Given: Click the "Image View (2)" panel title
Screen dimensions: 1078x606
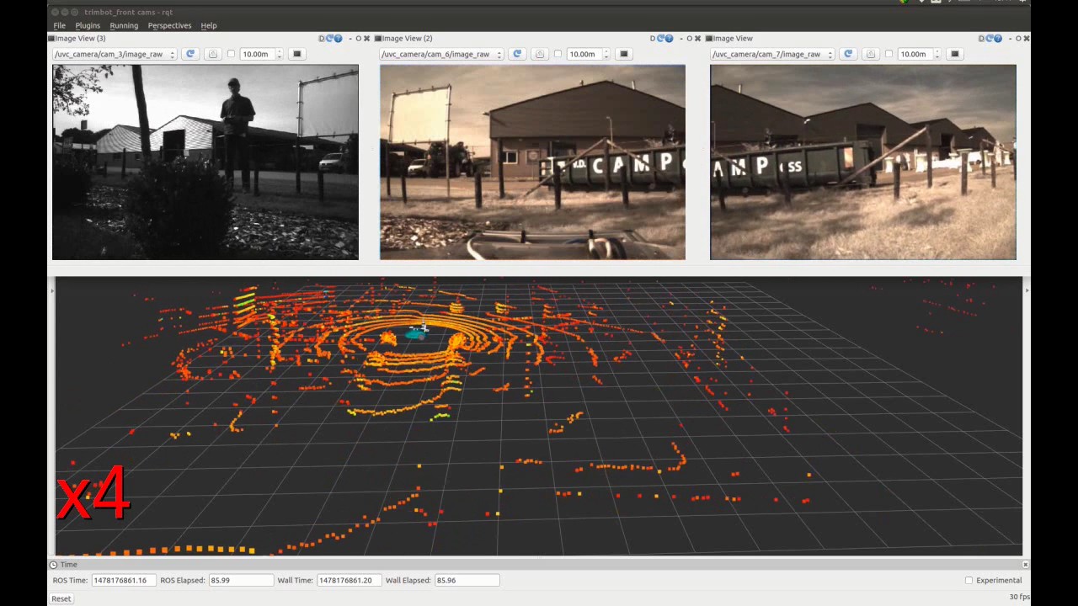Looking at the screenshot, I should 407,38.
